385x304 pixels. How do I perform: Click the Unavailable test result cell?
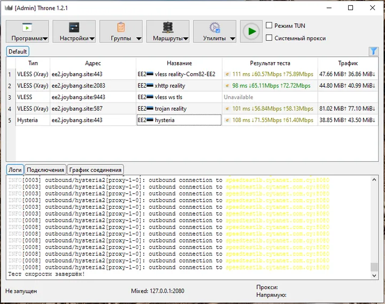[x=270, y=97]
